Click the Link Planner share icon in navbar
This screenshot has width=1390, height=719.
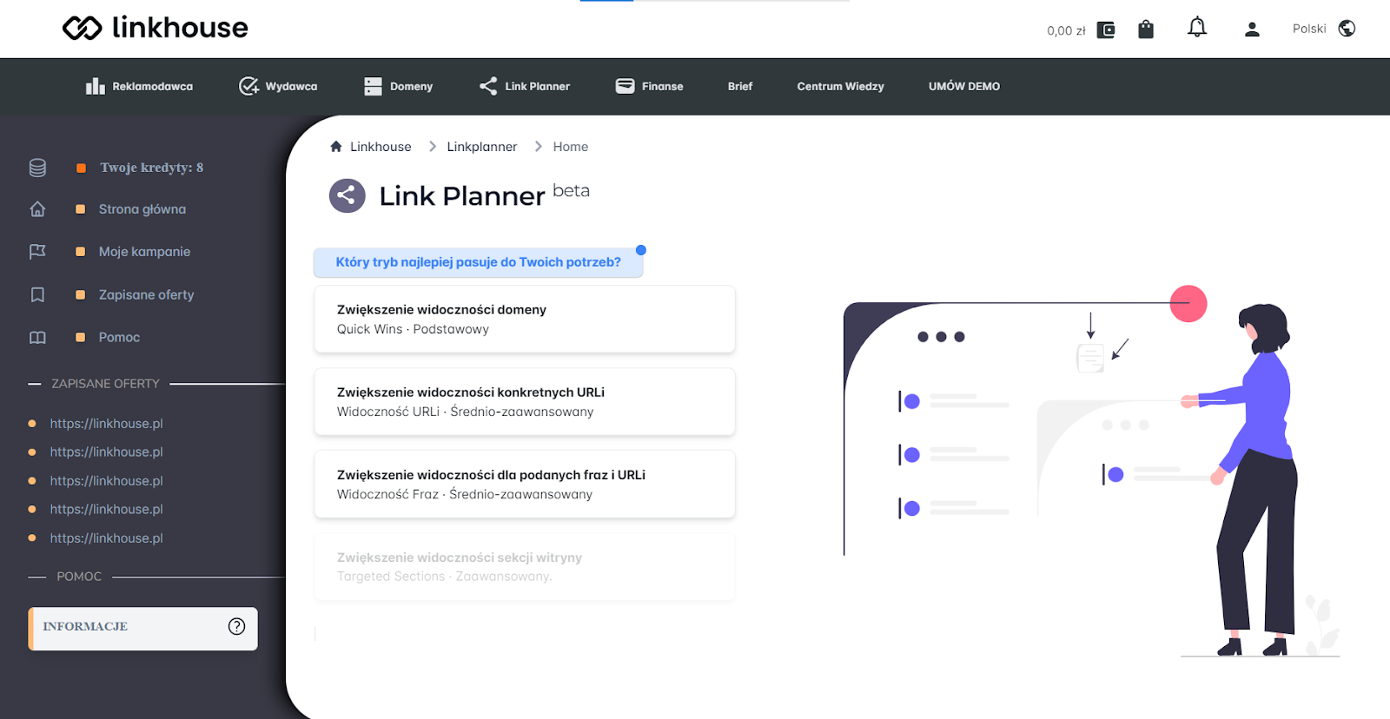click(x=488, y=86)
